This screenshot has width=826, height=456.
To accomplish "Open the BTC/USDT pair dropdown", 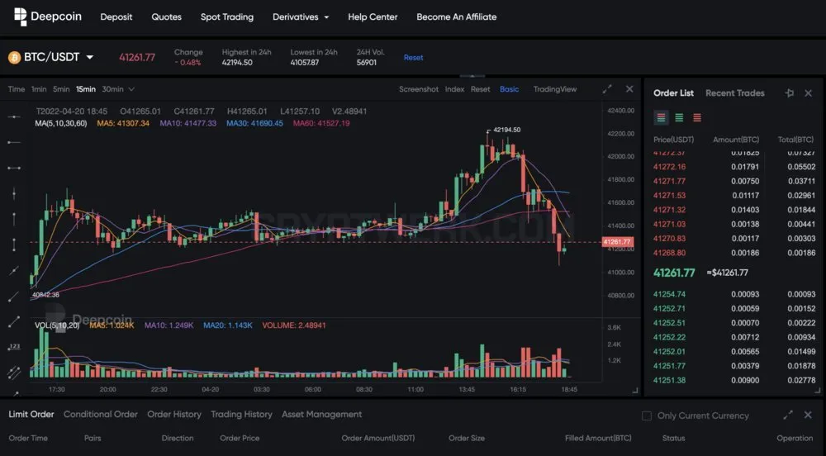I will (90, 57).
